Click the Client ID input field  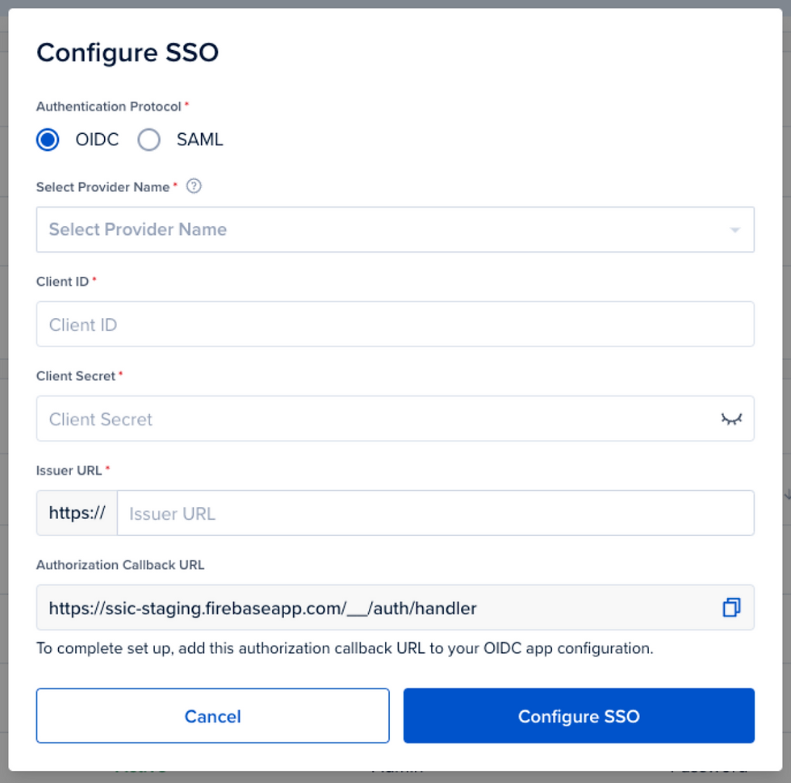pos(395,324)
